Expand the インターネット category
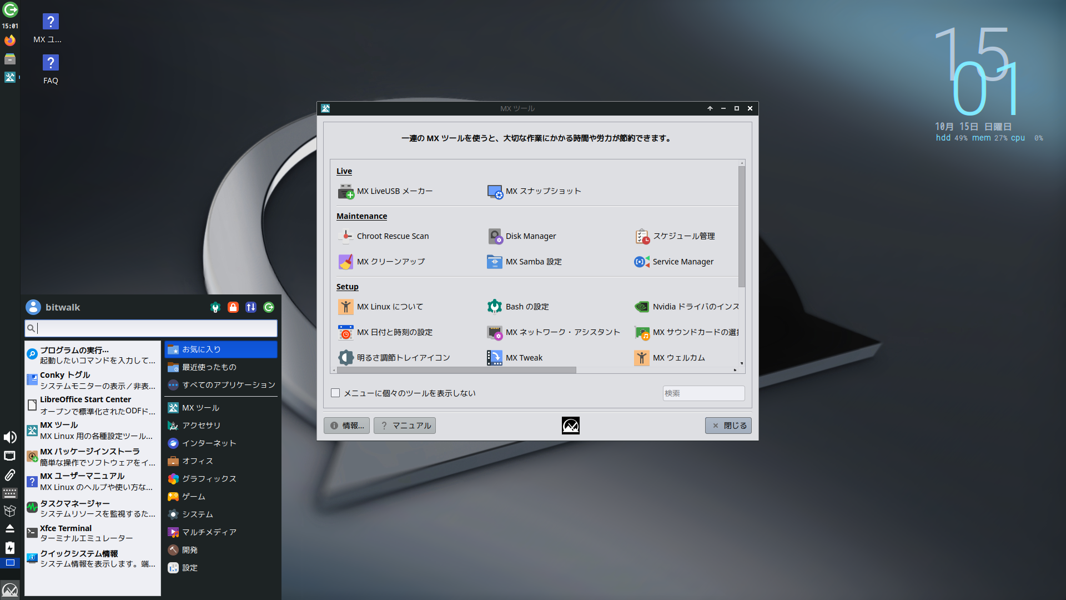 209,443
